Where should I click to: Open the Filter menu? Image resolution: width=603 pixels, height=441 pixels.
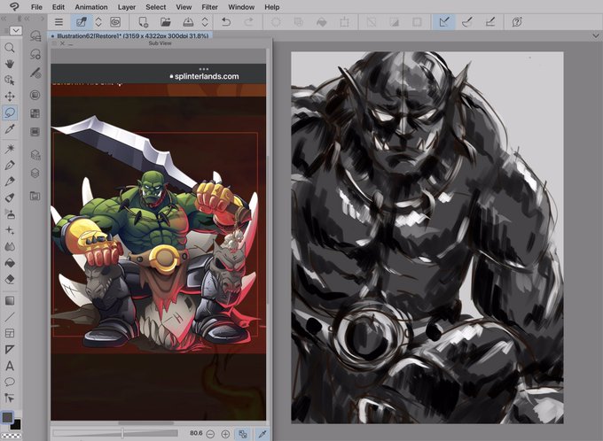click(209, 7)
